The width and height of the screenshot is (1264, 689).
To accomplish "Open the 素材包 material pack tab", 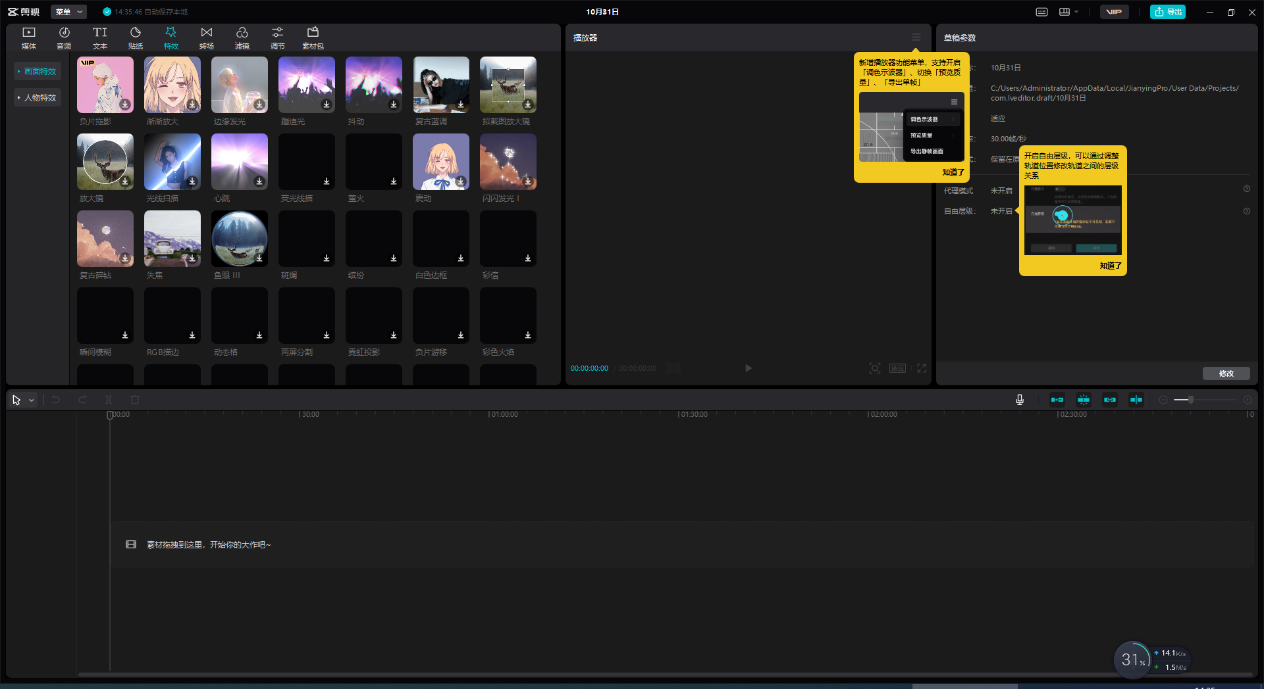I will click(313, 38).
